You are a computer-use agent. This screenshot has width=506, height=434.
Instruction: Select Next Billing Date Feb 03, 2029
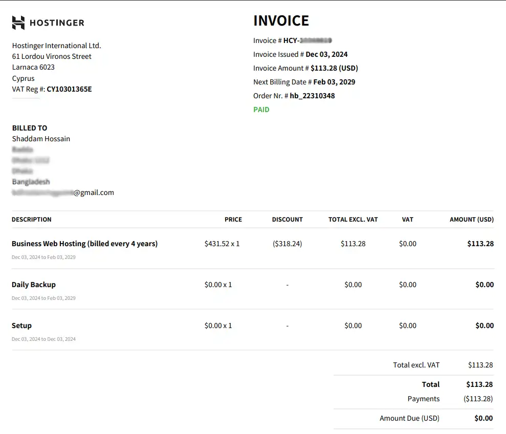click(334, 82)
